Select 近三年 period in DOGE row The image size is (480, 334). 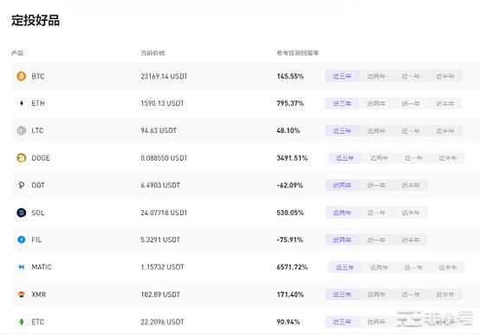pos(345,158)
